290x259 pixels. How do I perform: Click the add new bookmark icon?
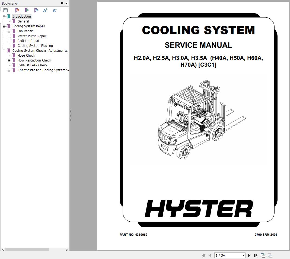(27, 10)
